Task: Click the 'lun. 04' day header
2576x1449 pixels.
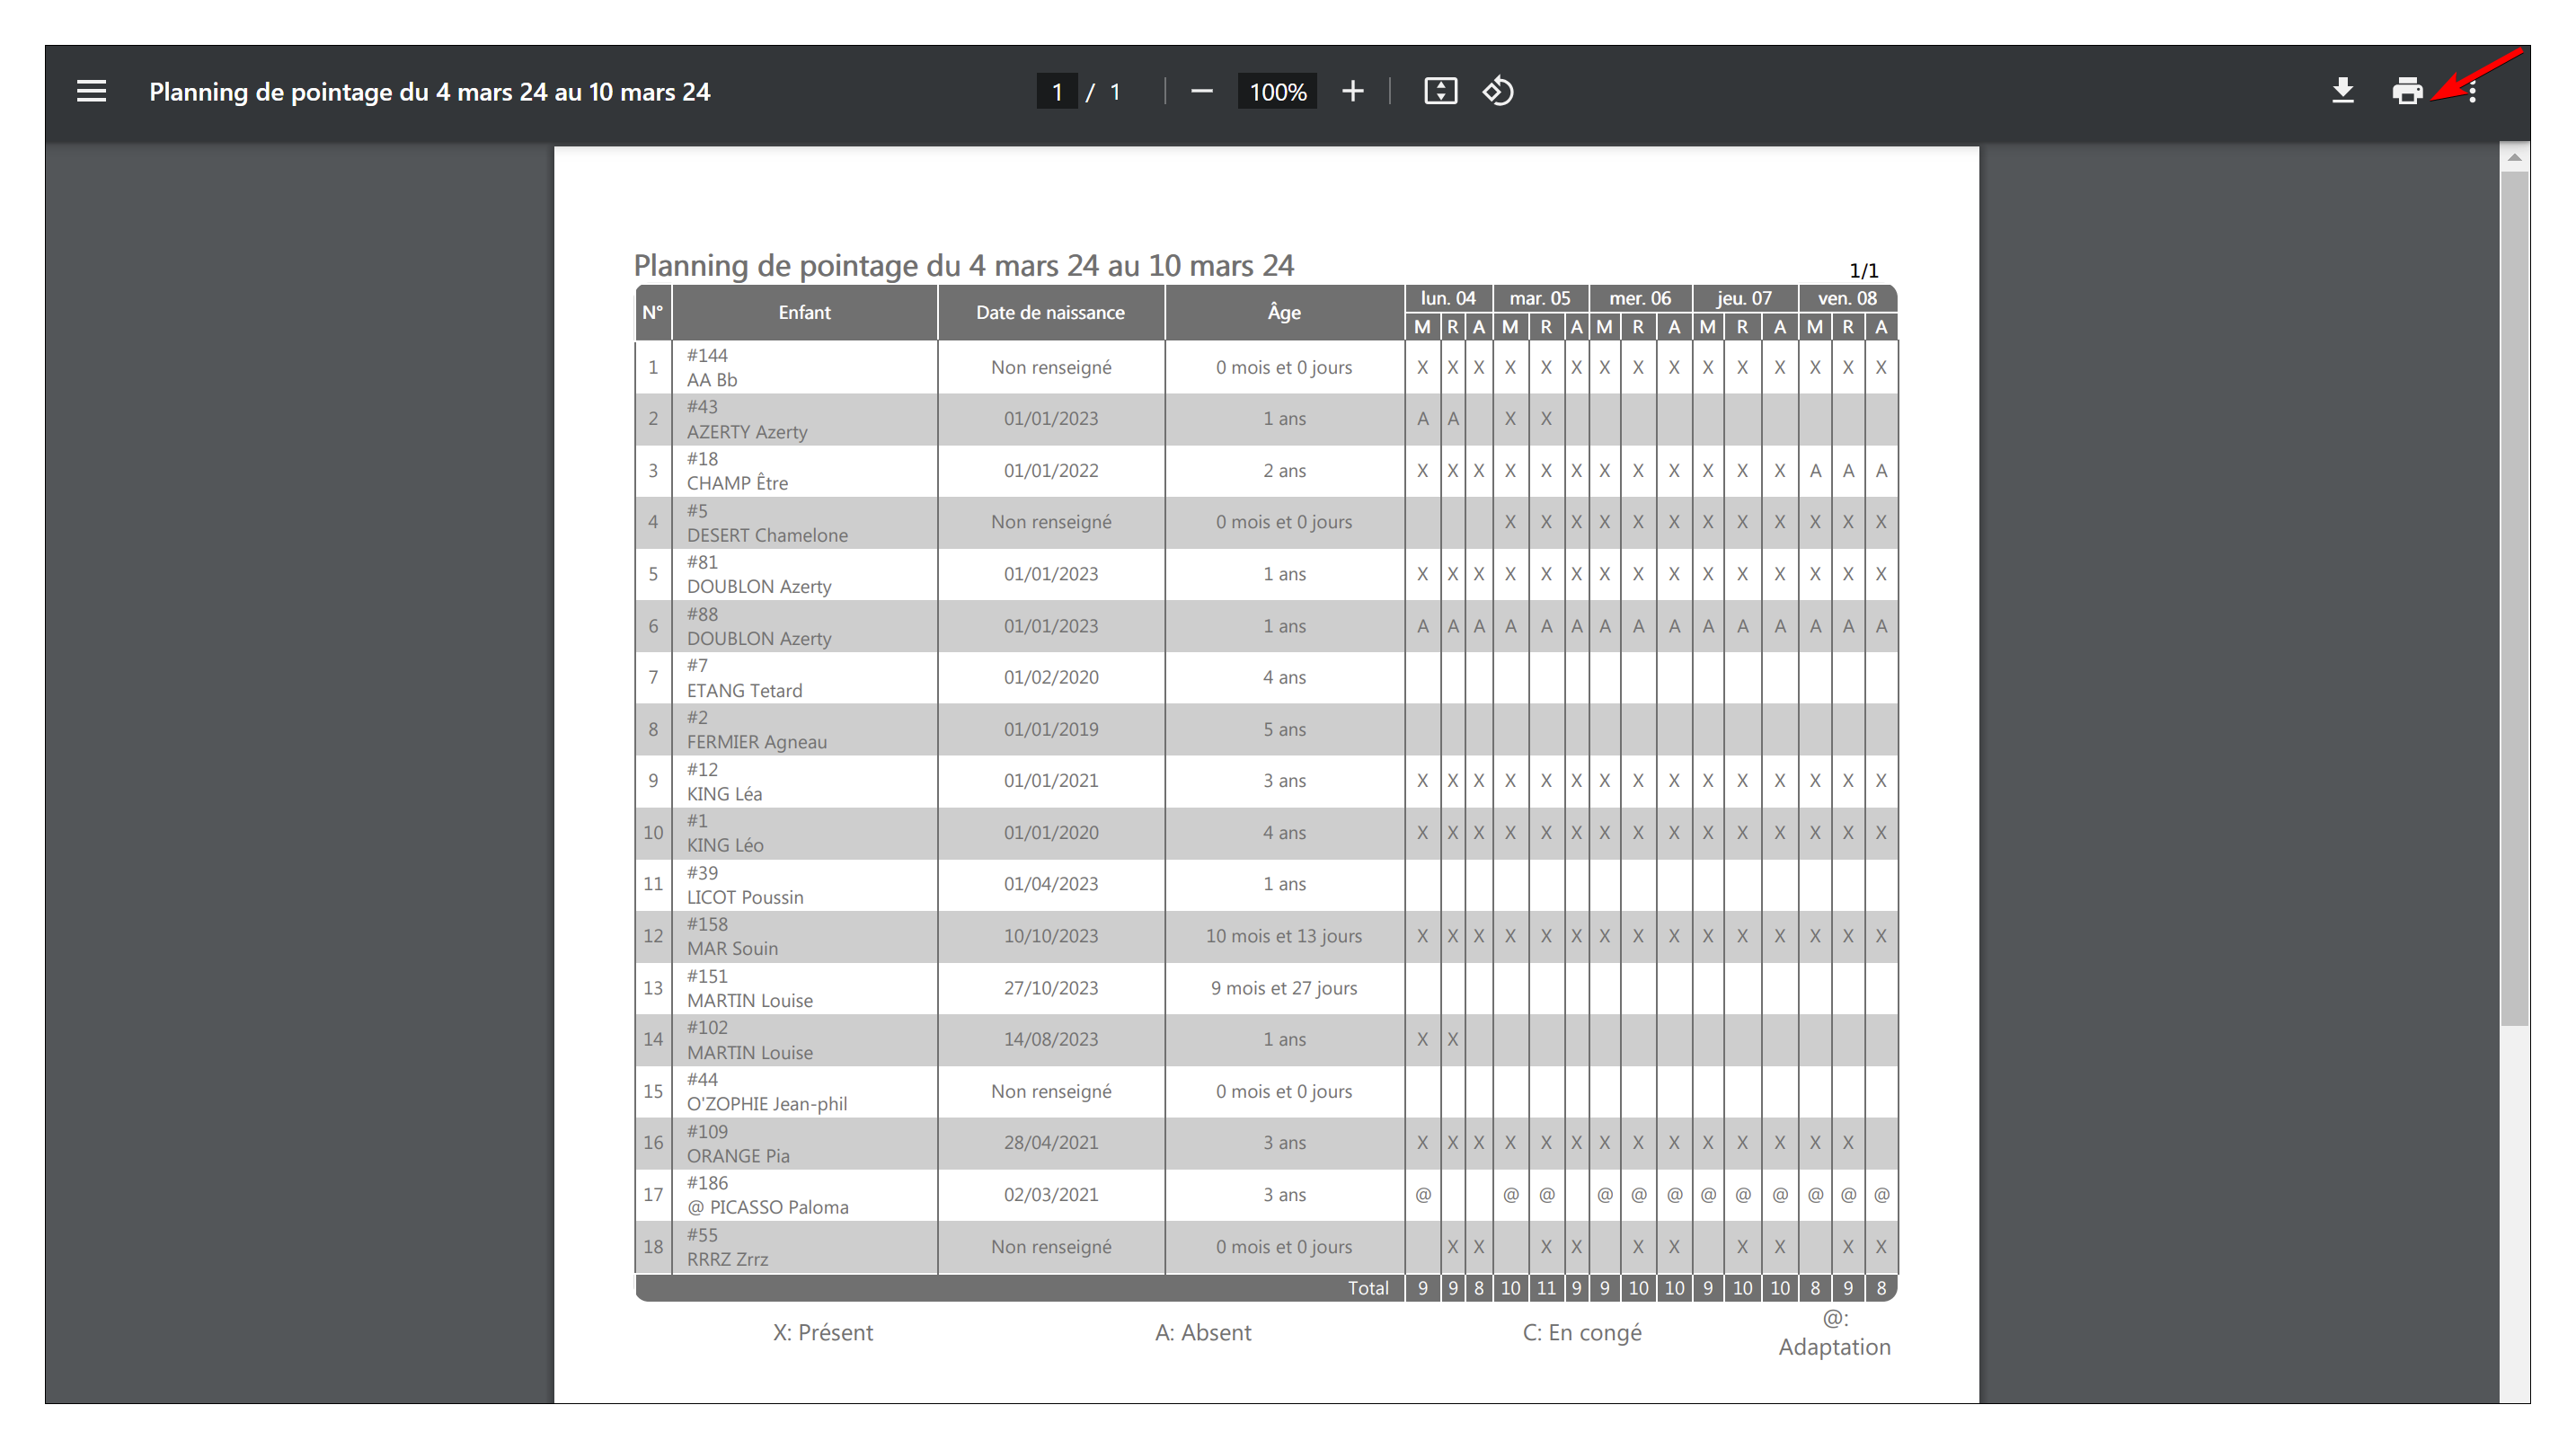Action: [x=1448, y=298]
